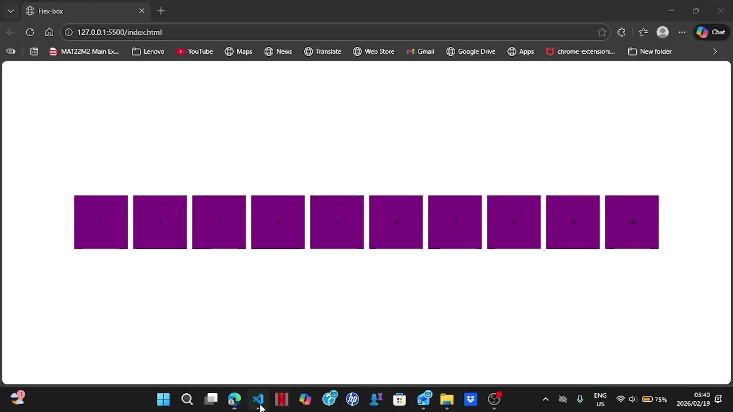Click purple flex box 5
The width and height of the screenshot is (733, 412).
pos(337,222)
